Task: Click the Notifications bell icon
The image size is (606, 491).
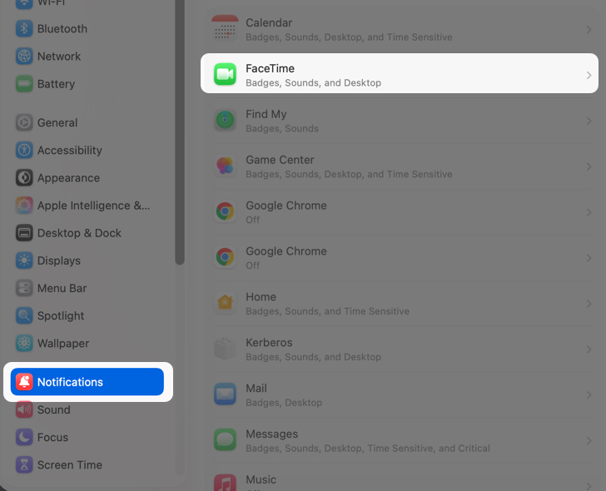Action: 24,382
